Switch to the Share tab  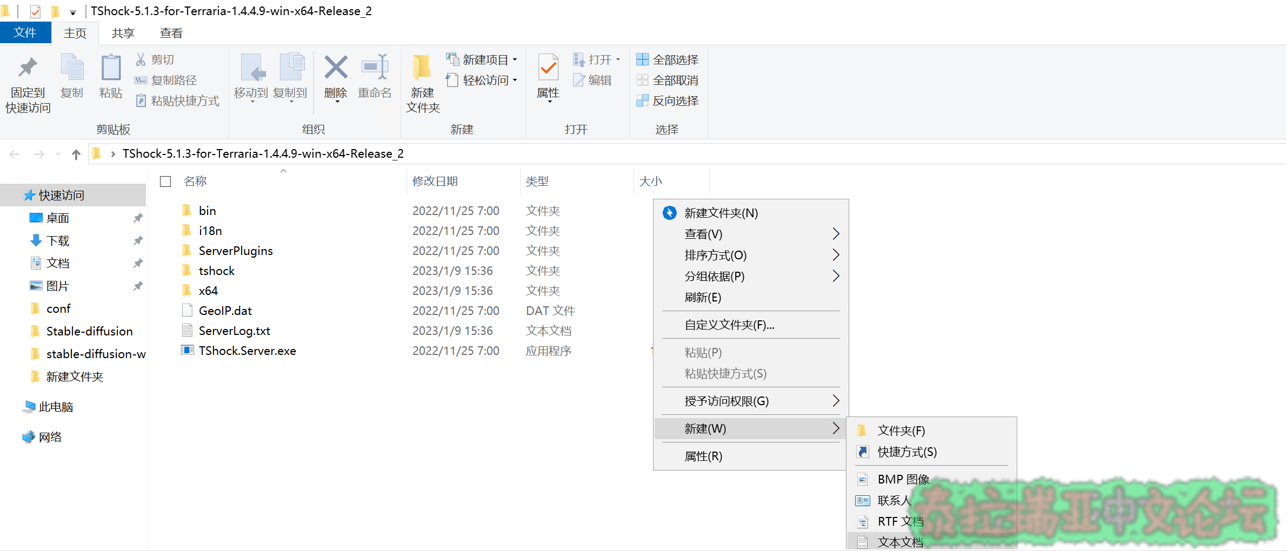click(123, 33)
